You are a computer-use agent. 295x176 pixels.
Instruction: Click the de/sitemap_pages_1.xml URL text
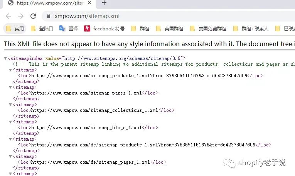pyautogui.click(x=91, y=162)
